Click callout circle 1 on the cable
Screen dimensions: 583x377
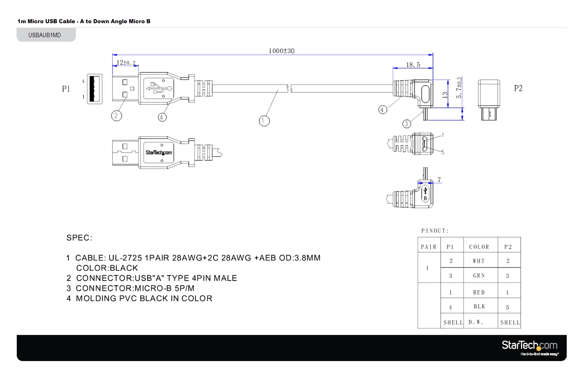[x=264, y=121]
